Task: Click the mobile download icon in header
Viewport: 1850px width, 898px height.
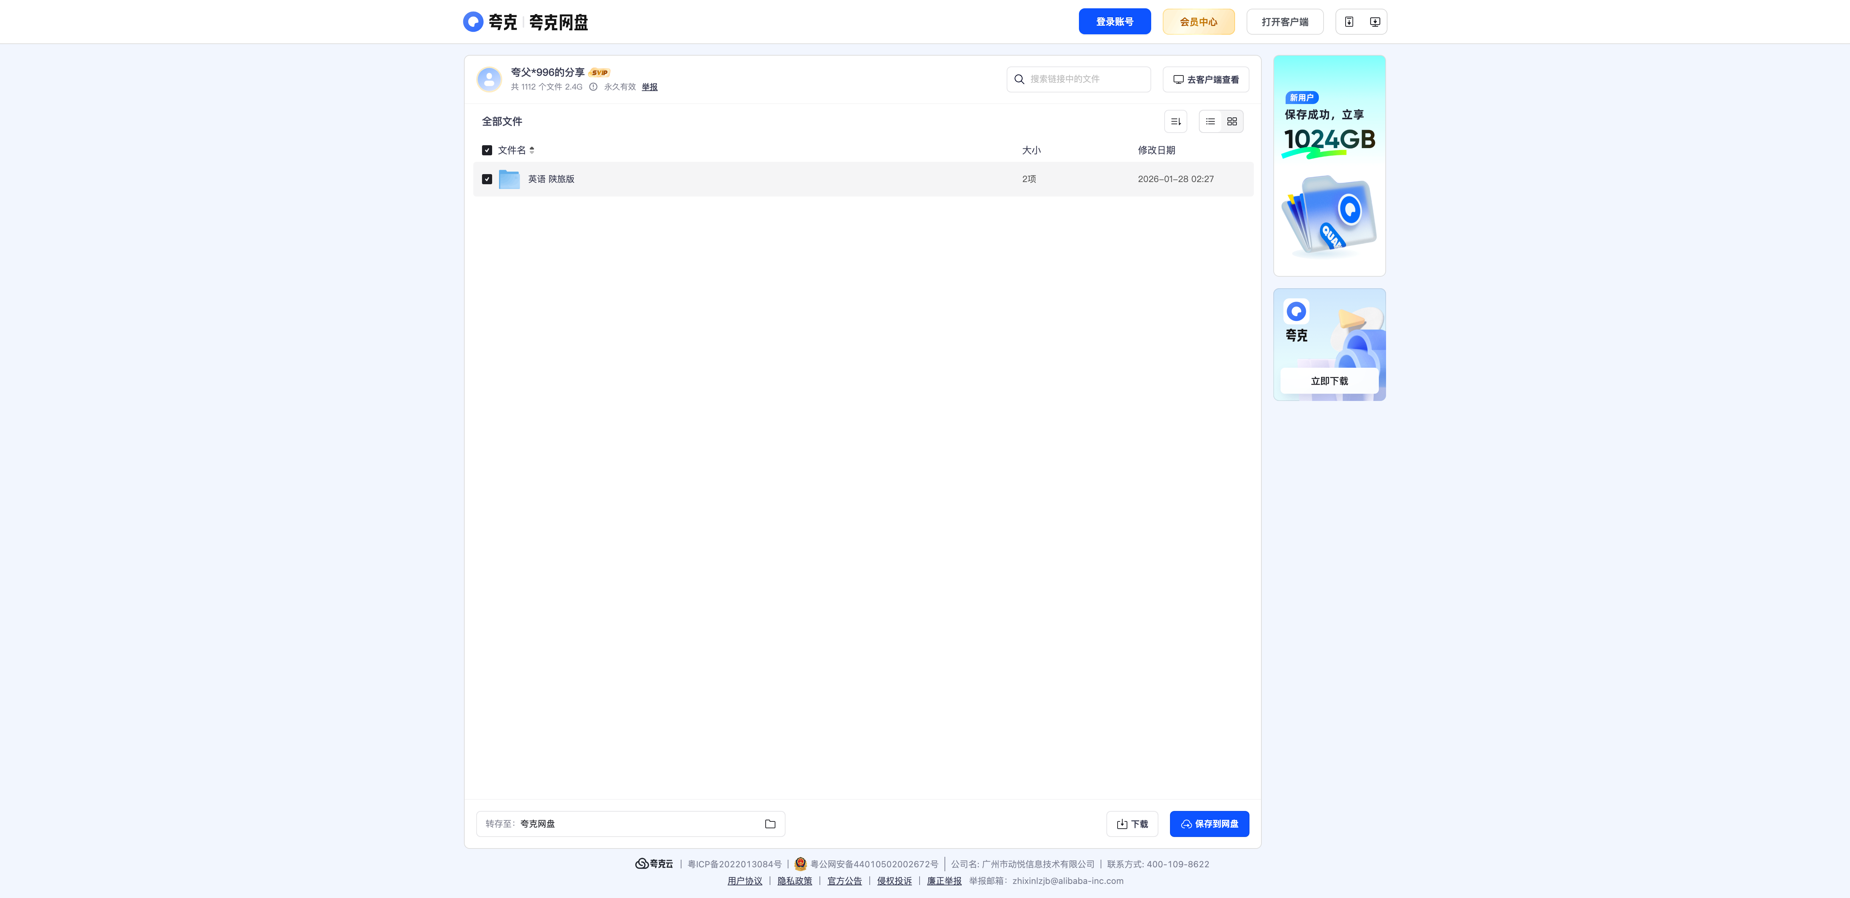Action: (1349, 22)
